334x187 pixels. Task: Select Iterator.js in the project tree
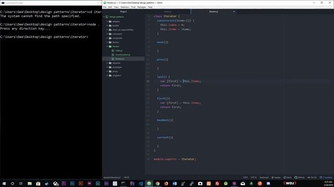[120, 59]
